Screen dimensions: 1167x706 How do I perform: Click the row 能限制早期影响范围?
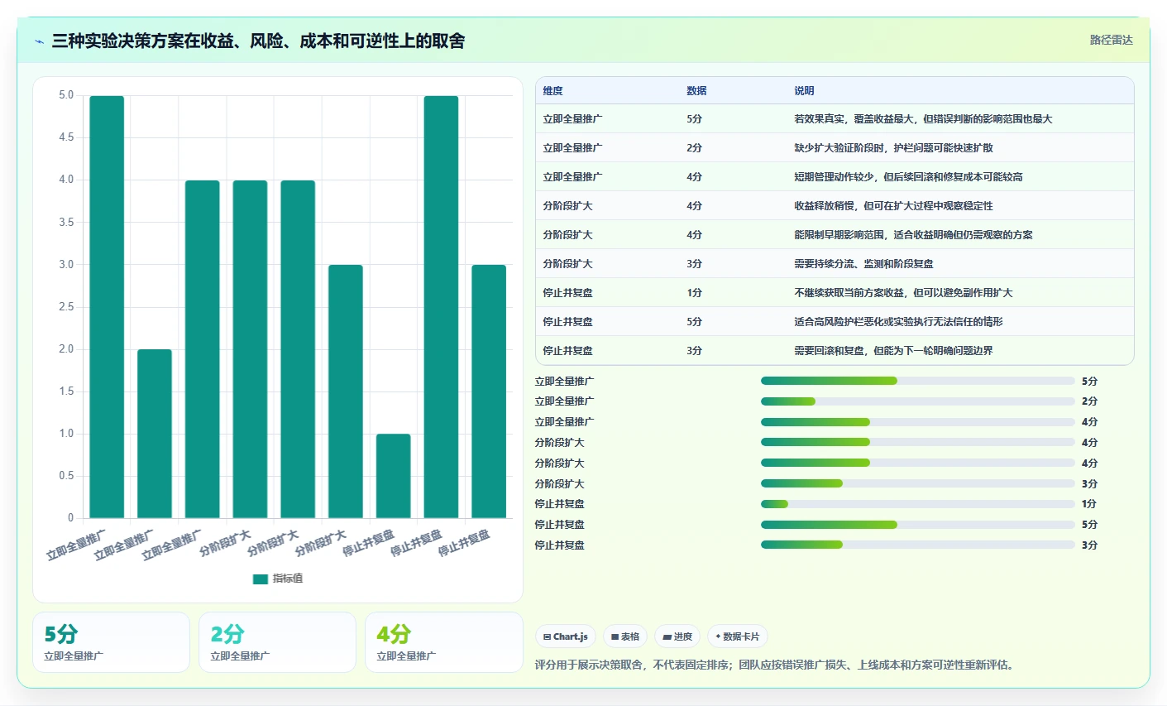tap(835, 235)
